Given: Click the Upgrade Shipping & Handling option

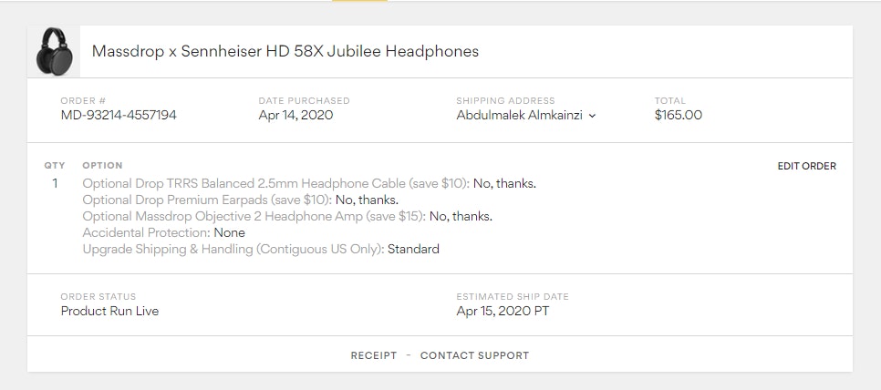Looking at the screenshot, I should click(260, 249).
